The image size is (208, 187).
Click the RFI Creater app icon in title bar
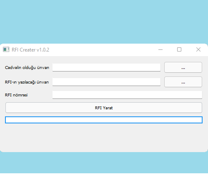tap(6, 49)
